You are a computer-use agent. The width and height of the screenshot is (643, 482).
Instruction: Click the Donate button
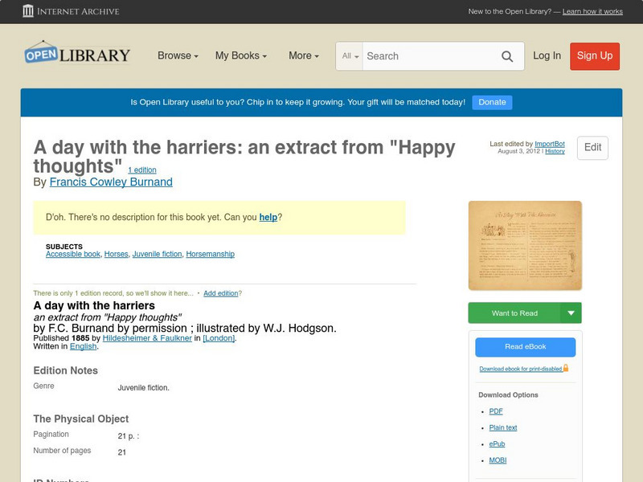point(491,102)
